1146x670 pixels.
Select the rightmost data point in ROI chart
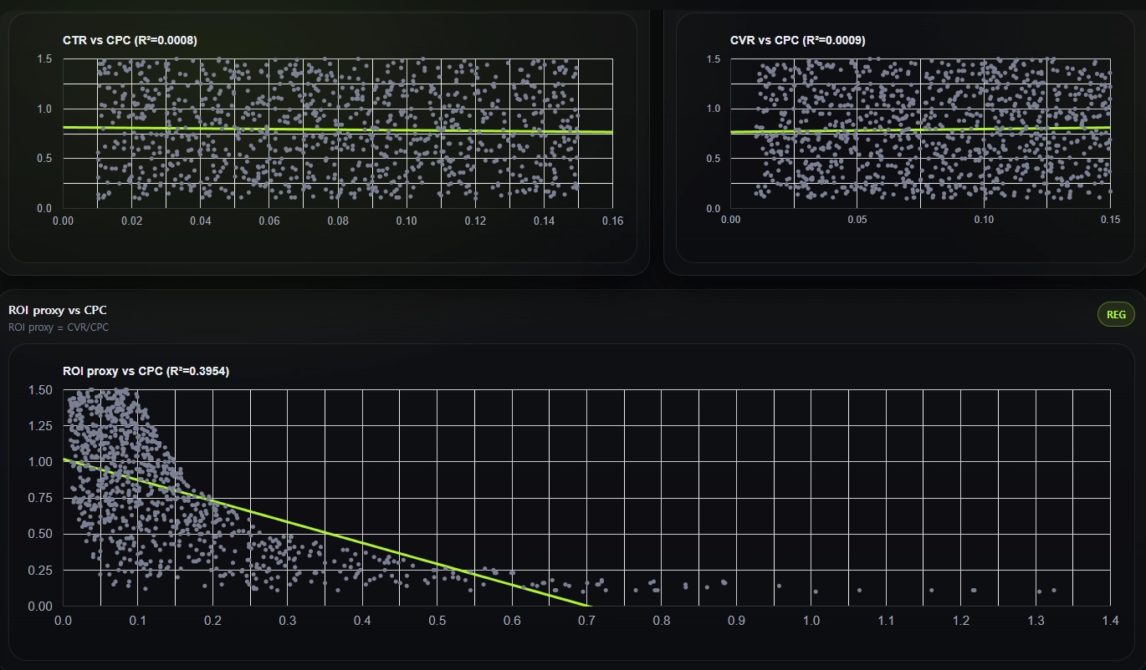coord(1053,590)
